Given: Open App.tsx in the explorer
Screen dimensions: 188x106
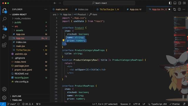Looking at the screenshot, I should point(29,38).
